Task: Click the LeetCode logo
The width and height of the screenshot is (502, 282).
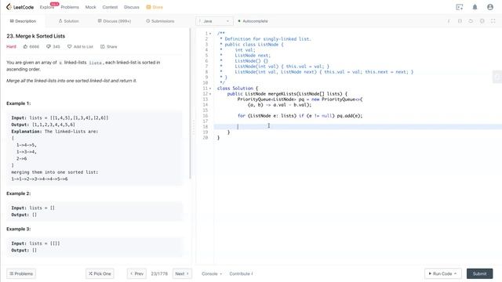Action: (x=20, y=7)
